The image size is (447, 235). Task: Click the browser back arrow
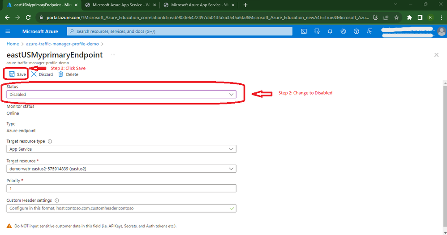(7, 17)
